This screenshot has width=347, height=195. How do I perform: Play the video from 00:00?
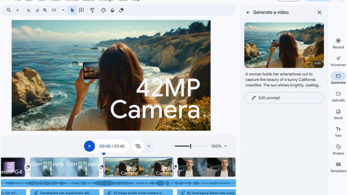89,146
